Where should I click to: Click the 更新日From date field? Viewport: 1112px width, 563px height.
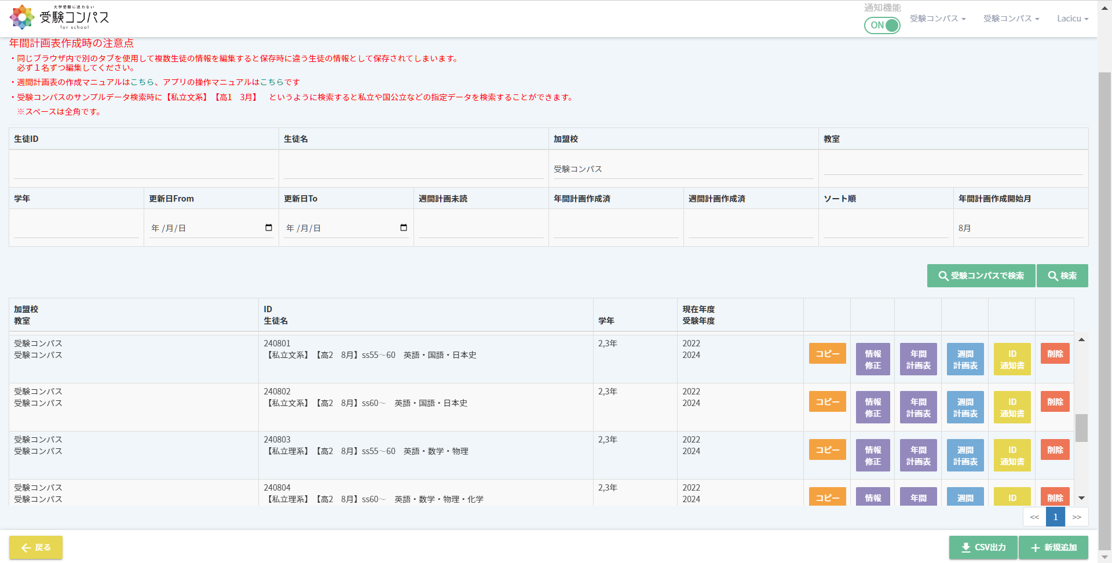(x=211, y=228)
